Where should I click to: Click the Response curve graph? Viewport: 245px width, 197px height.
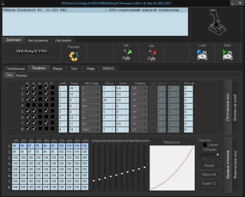(172, 168)
